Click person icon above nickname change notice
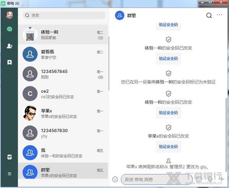The width and height of the screenshot is (229, 188). click(169, 161)
